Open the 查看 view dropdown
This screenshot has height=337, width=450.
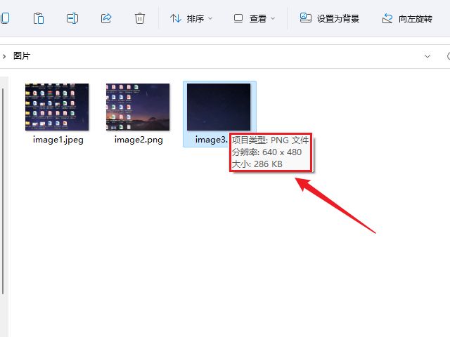pos(254,19)
